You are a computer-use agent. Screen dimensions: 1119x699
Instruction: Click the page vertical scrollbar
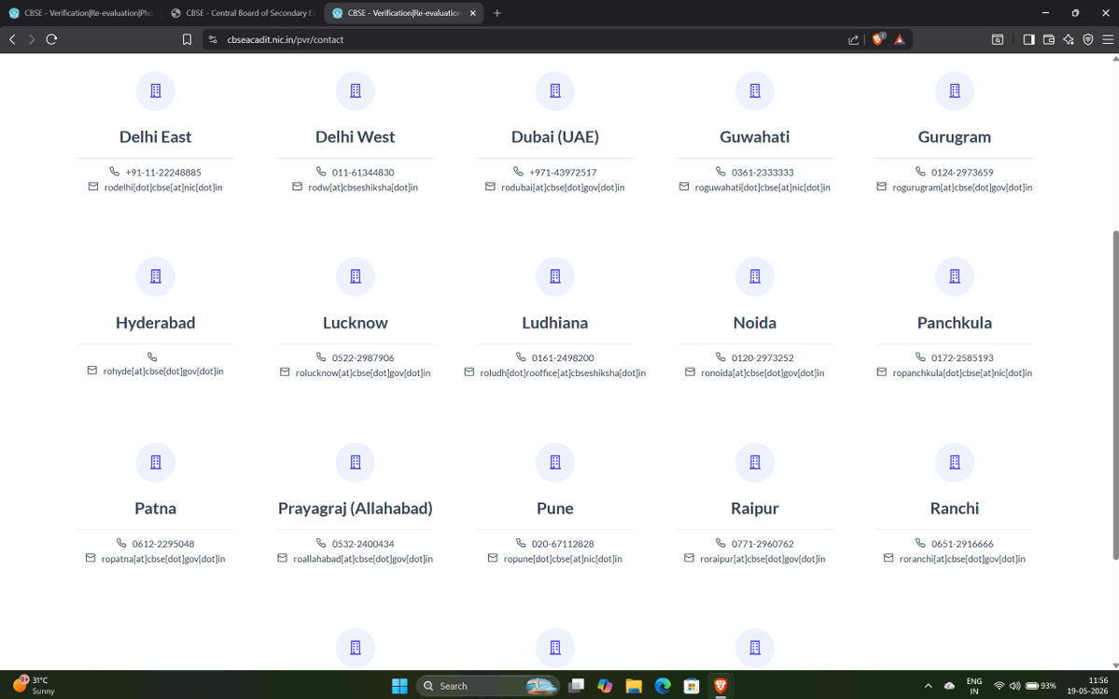pyautogui.click(x=1114, y=395)
